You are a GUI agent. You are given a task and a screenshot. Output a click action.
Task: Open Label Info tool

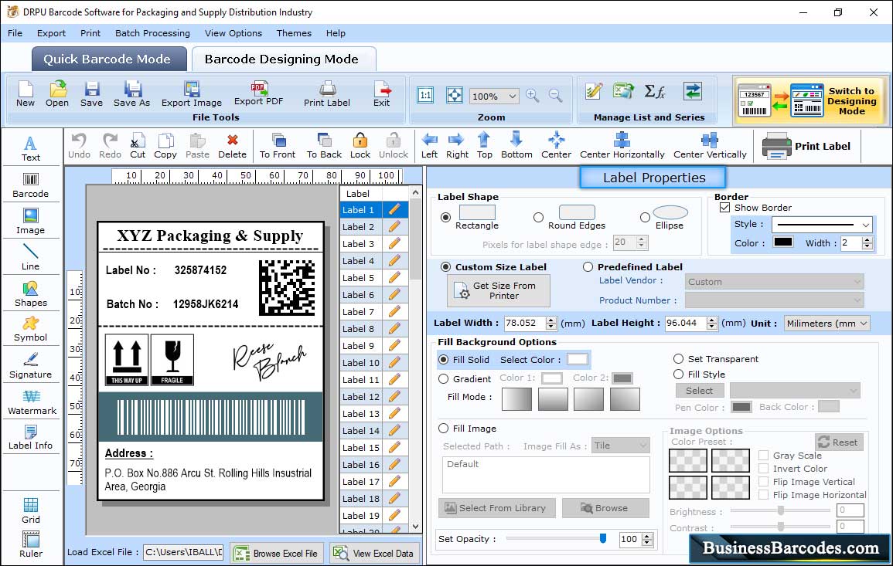click(31, 438)
